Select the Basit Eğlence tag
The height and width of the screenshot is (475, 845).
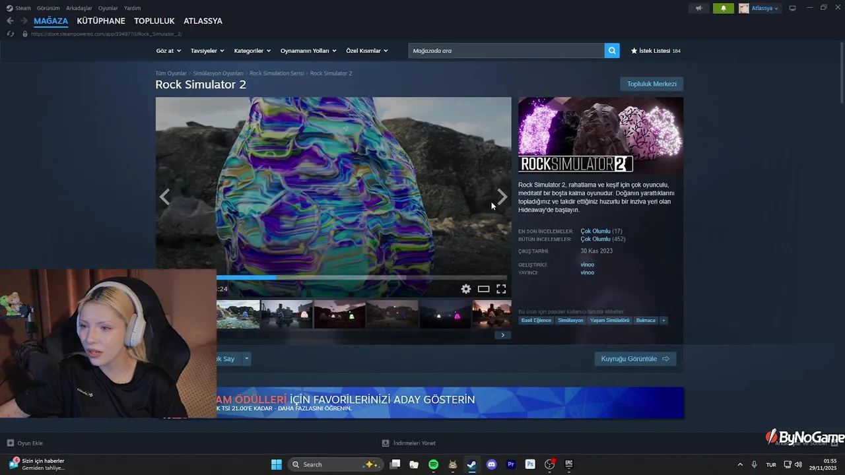pos(536,321)
